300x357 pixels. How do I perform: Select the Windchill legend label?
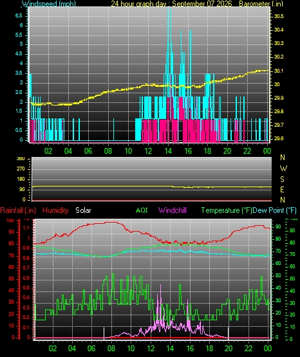(x=172, y=210)
